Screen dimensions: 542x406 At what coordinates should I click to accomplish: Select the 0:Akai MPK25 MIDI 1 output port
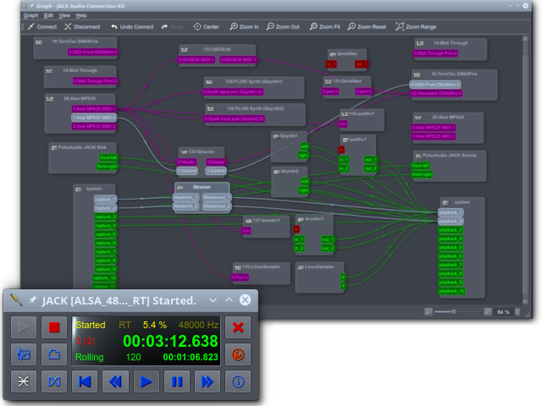tap(94, 109)
